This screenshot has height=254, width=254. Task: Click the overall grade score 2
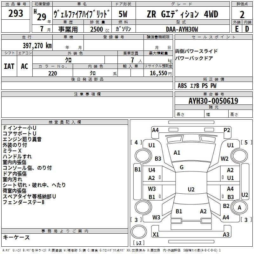click(242, 15)
